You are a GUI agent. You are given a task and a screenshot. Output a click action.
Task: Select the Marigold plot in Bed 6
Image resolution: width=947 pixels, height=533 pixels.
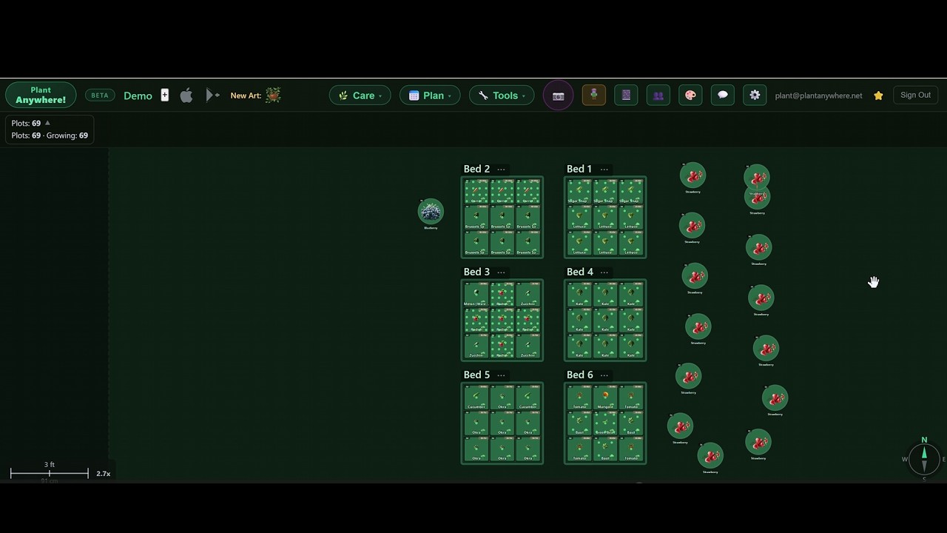[x=605, y=398]
